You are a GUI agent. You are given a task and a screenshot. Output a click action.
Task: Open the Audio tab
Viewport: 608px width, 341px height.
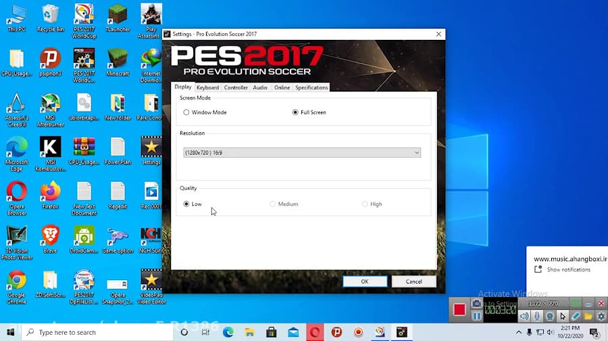tap(260, 88)
